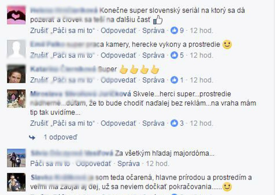Screen dimensions: 275x195
Task: Click the like reaction icon showing 1
Action: [174, 80]
